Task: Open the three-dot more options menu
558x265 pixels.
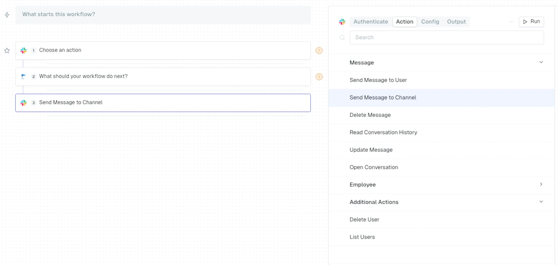Action: coord(511,22)
